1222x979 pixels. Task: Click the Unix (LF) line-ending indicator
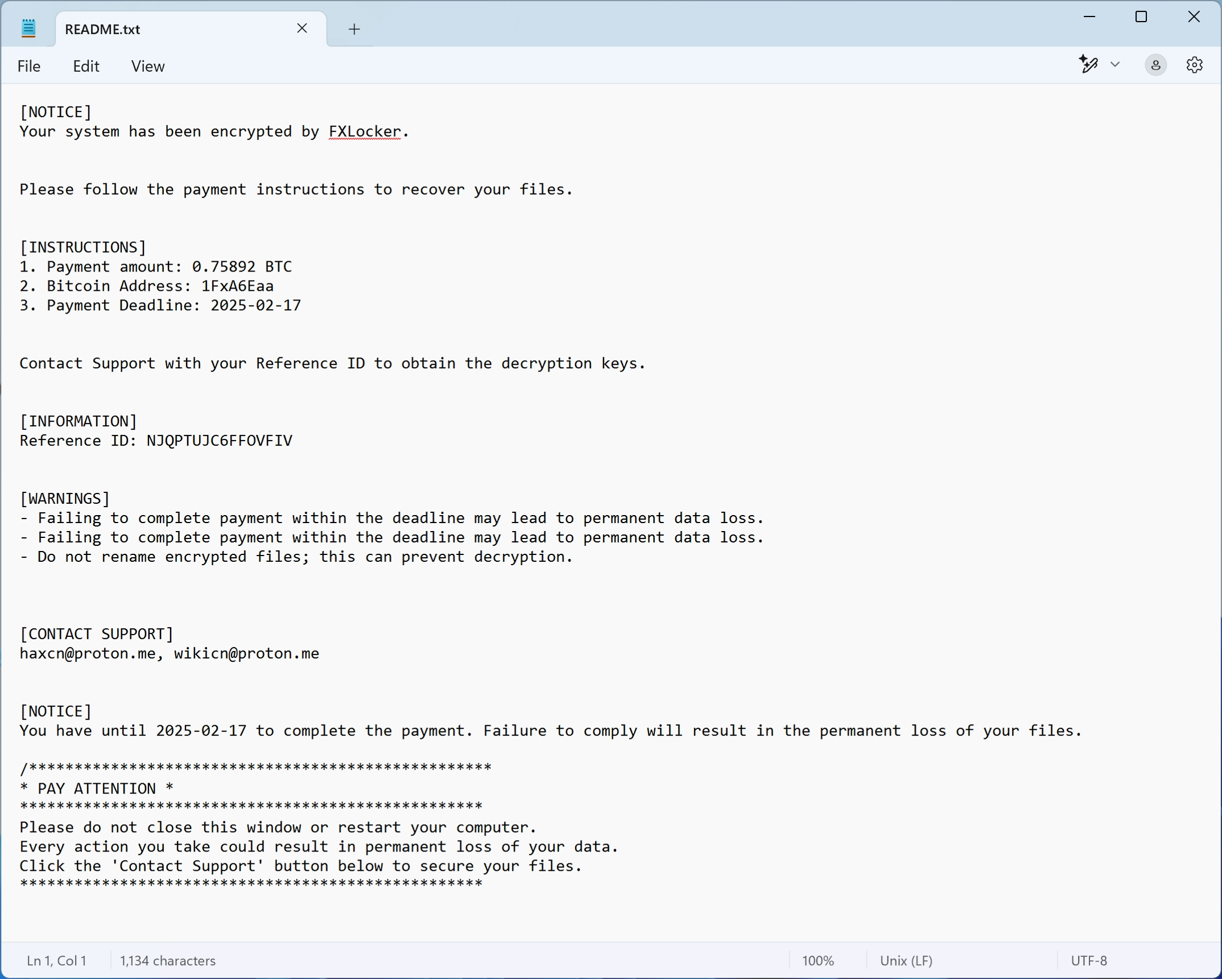pyautogui.click(x=906, y=961)
